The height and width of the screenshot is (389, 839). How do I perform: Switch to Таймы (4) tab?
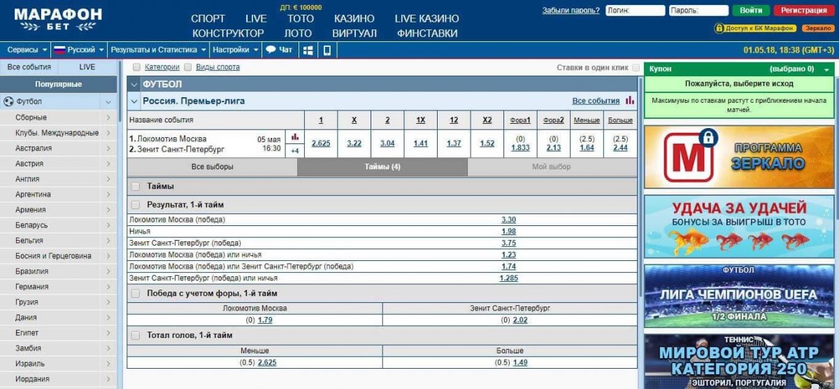click(382, 167)
